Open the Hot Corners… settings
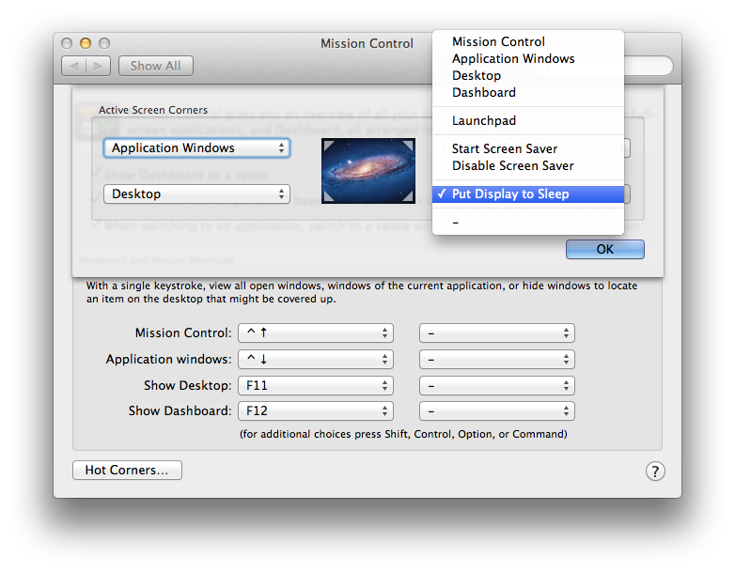Screen dimensions: 735x572 (127, 470)
